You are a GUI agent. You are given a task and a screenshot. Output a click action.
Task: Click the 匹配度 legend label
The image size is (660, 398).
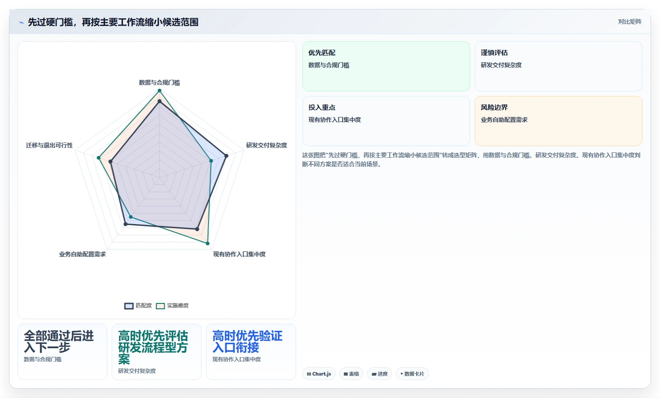click(x=144, y=306)
